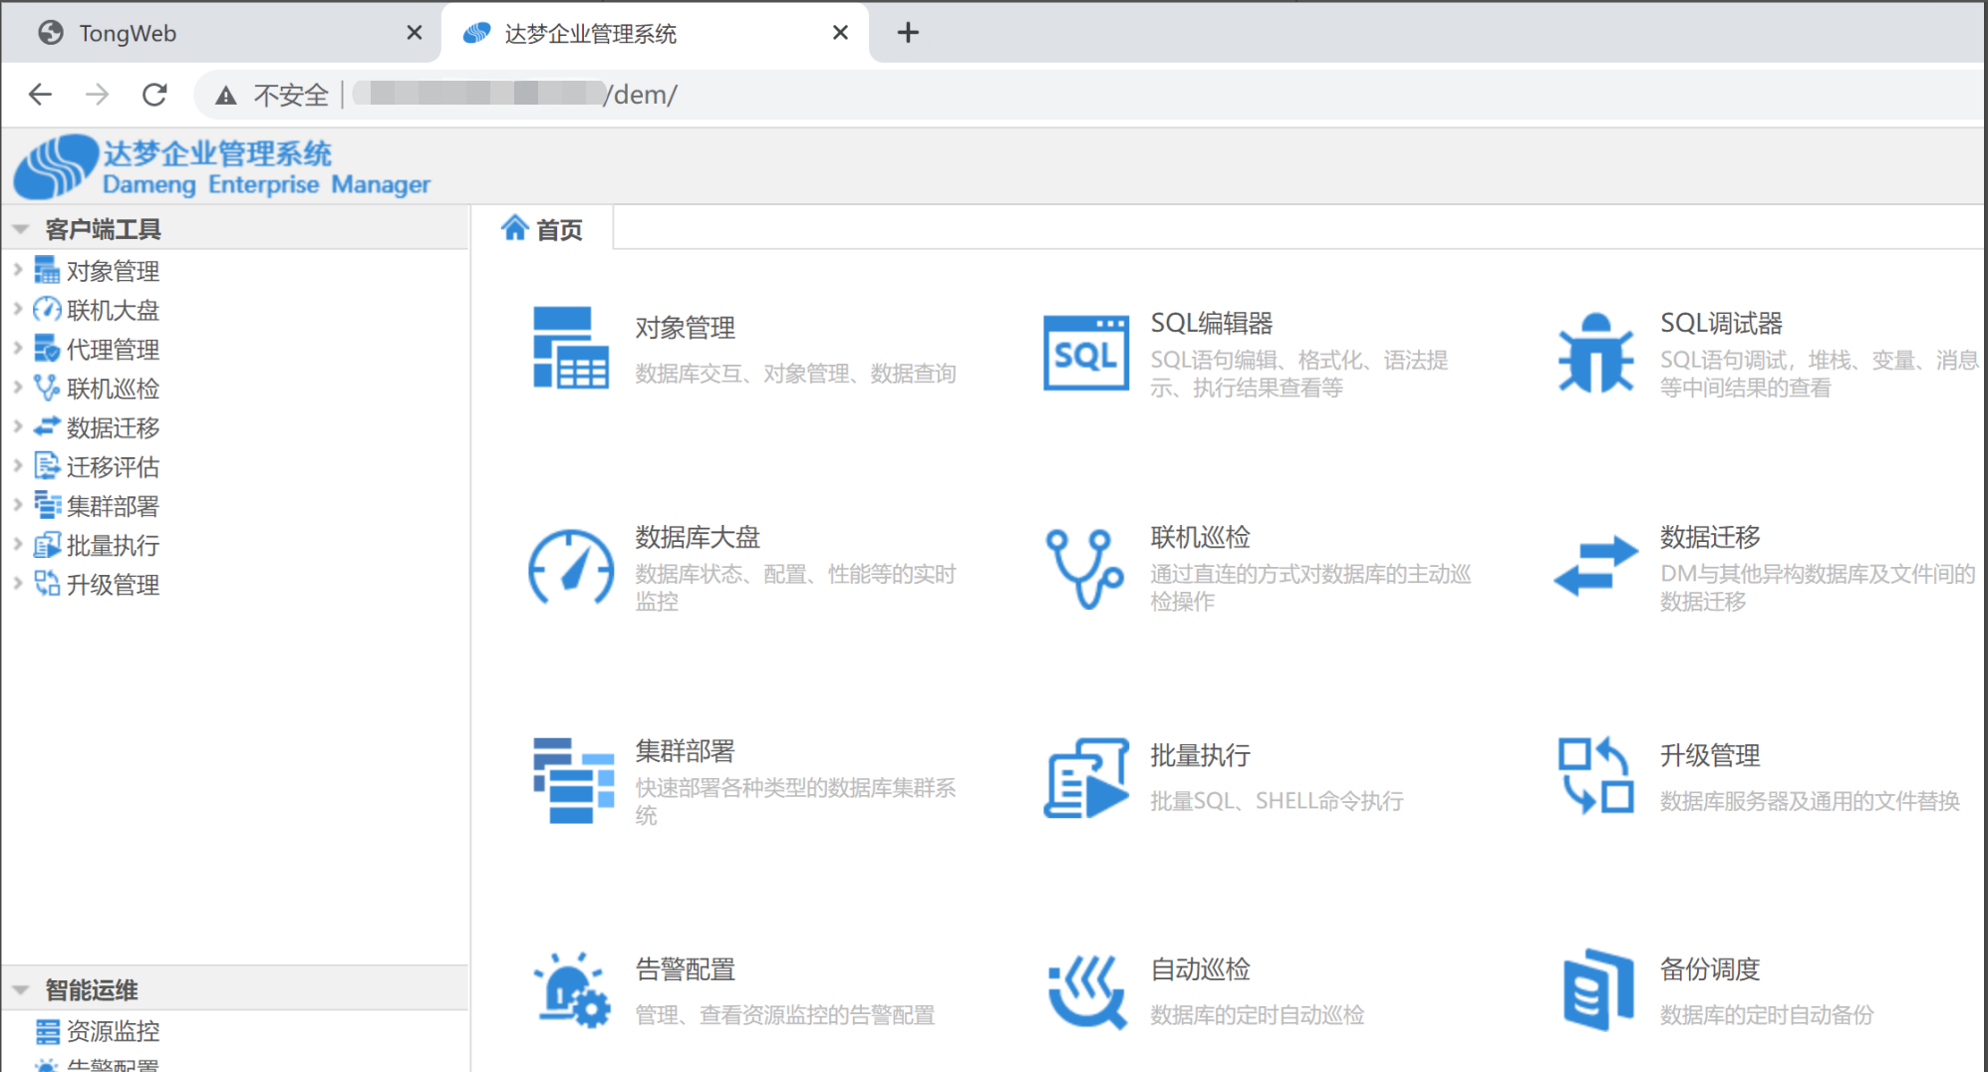Open 告警配置 title link
The width and height of the screenshot is (1988, 1072).
(686, 968)
